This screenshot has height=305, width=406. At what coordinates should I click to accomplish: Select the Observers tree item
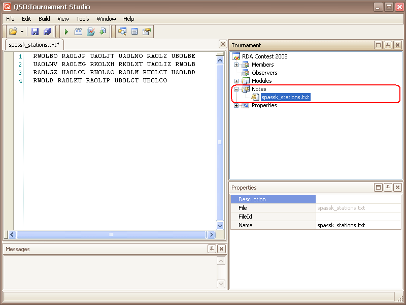click(264, 73)
